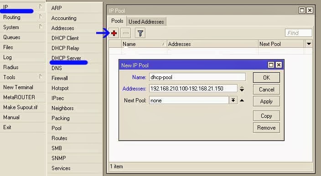The height and width of the screenshot is (176, 321).
Task: Choose Services in IP submenu
Action: 75,168
